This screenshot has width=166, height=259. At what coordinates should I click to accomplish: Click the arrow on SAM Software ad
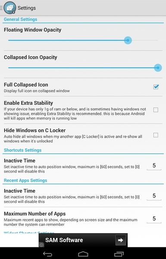[x=120, y=240]
